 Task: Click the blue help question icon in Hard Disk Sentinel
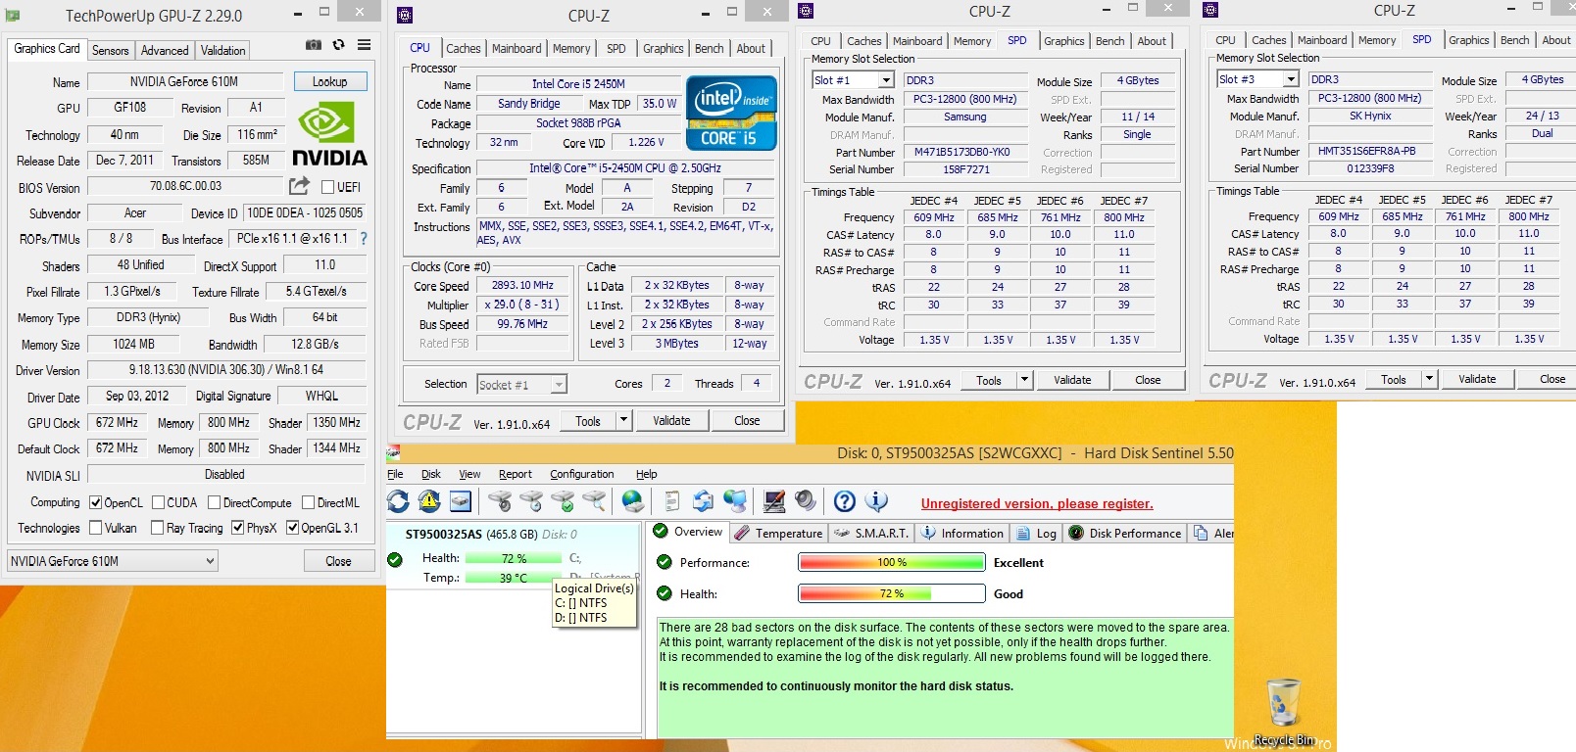pos(845,501)
